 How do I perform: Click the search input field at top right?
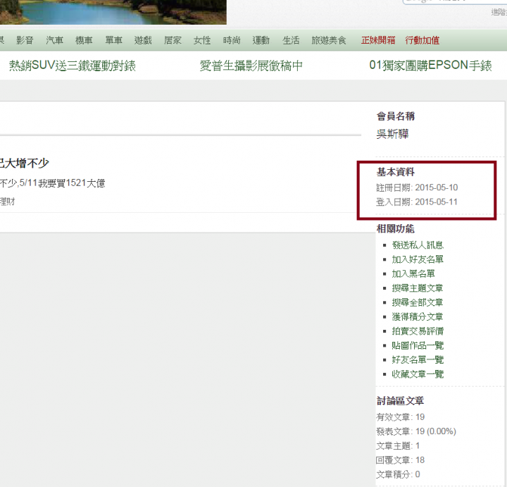point(455,1)
